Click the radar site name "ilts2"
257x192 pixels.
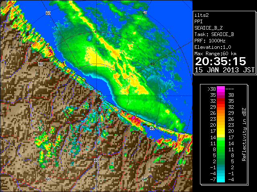pyautogui.click(x=202, y=15)
